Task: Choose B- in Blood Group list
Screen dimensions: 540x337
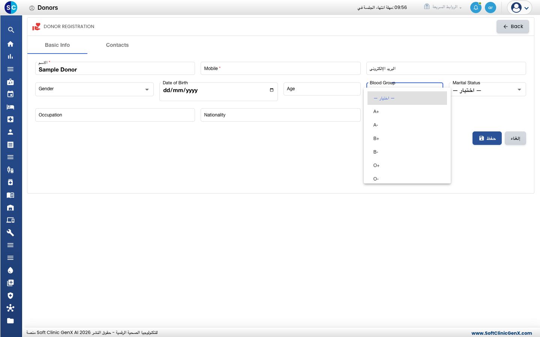Action: 407,152
